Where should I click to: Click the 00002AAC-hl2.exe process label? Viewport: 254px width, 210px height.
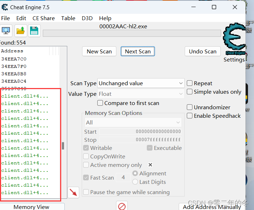(x=123, y=27)
